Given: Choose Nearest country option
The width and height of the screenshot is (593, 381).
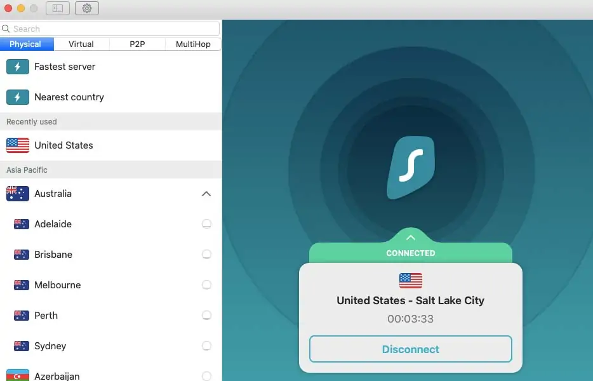Looking at the screenshot, I should click(111, 97).
